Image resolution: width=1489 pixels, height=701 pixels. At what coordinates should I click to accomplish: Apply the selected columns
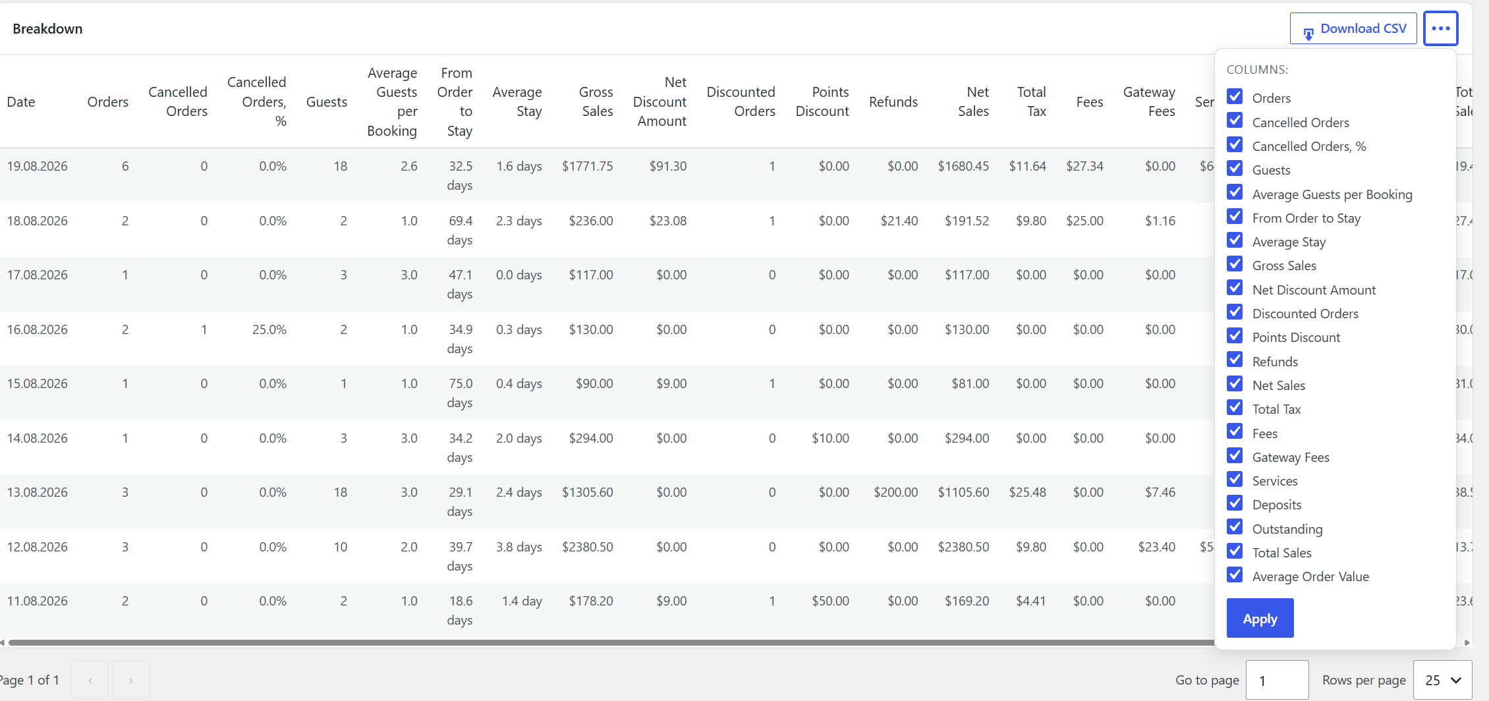click(x=1260, y=618)
